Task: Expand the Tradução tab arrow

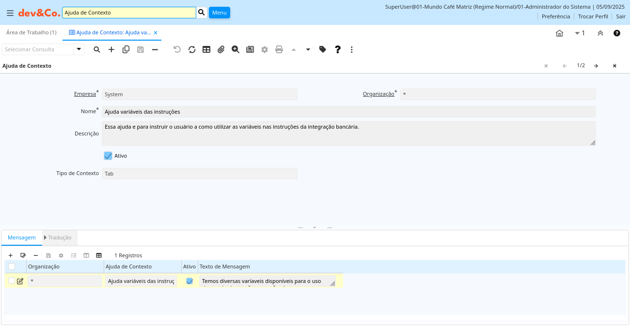Action: [46, 237]
